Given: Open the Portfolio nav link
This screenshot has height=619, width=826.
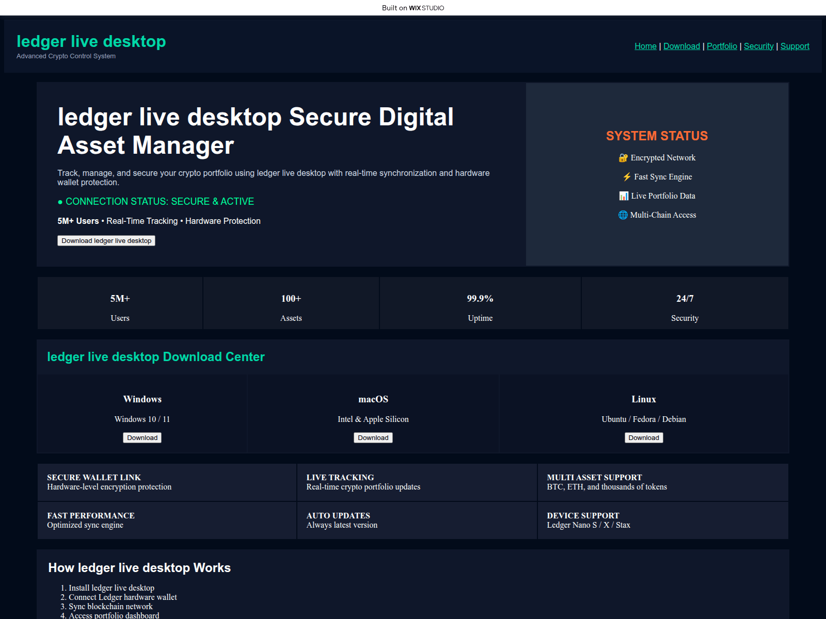Looking at the screenshot, I should pyautogui.click(x=722, y=46).
